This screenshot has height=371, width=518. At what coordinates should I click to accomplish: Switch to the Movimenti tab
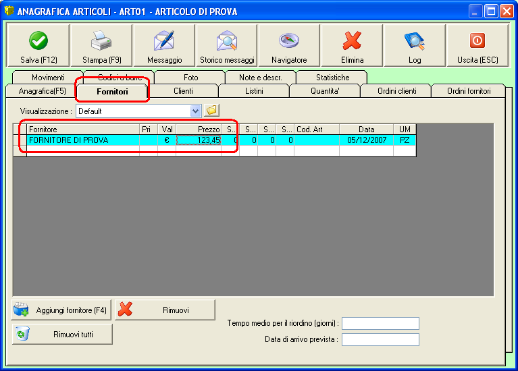(48, 78)
